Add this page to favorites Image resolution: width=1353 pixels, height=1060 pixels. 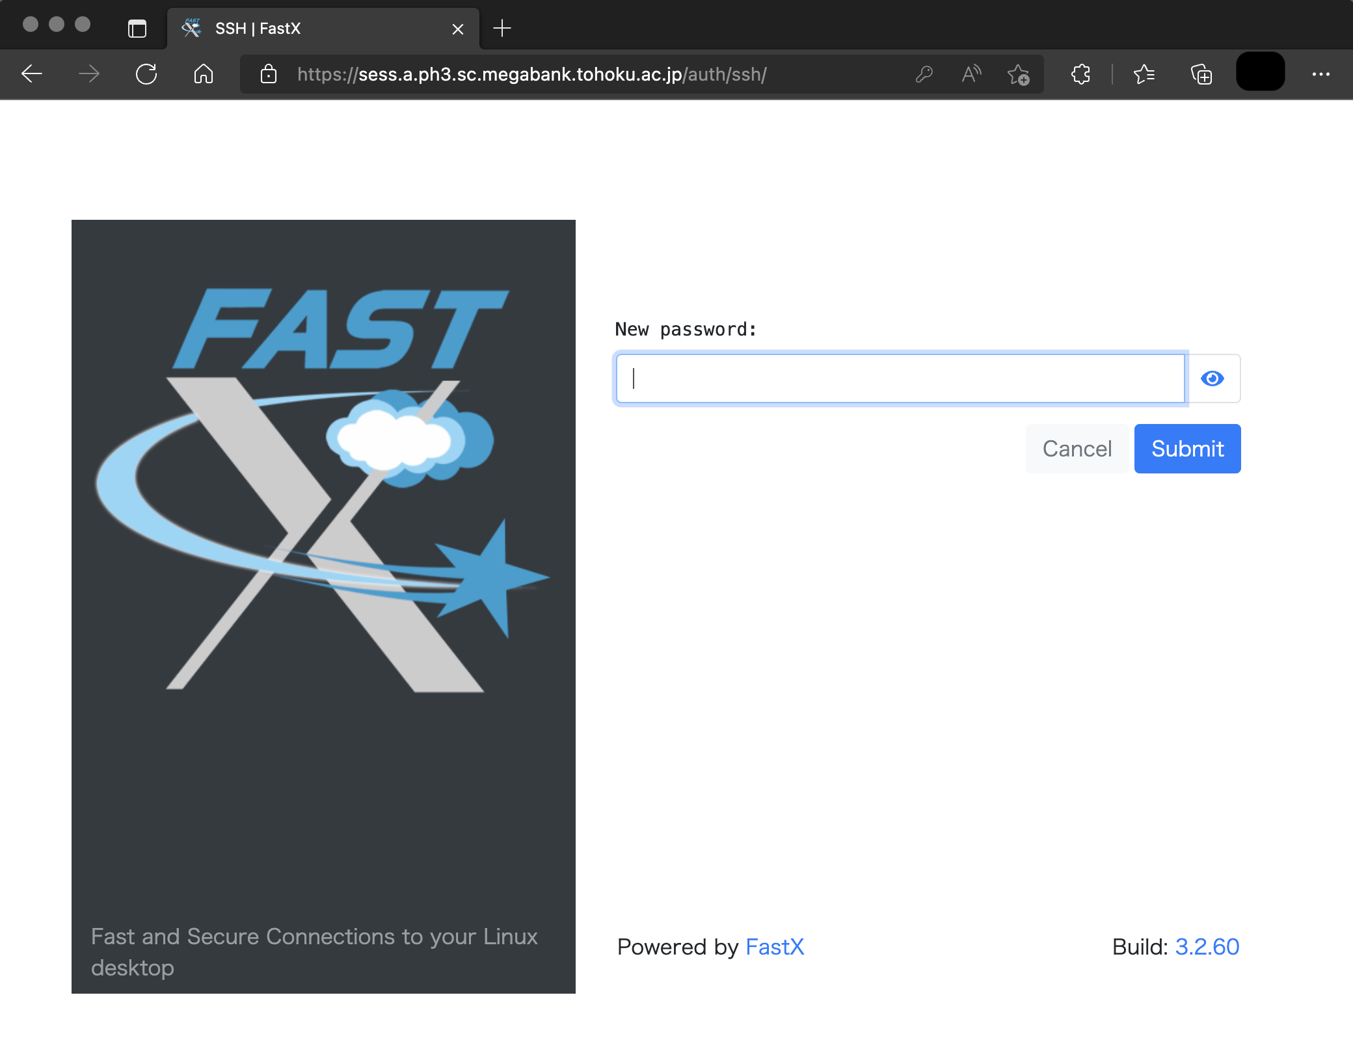(1019, 74)
